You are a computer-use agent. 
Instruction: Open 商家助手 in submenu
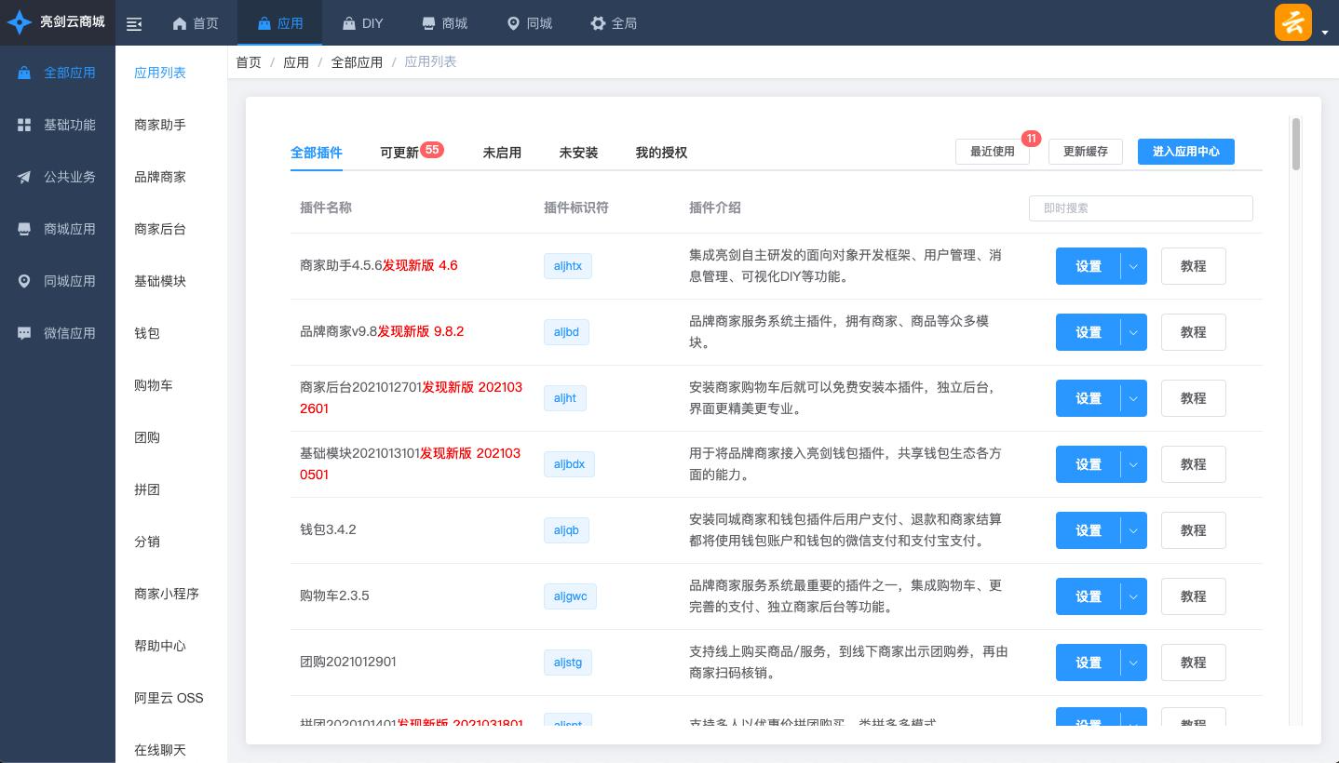[160, 125]
